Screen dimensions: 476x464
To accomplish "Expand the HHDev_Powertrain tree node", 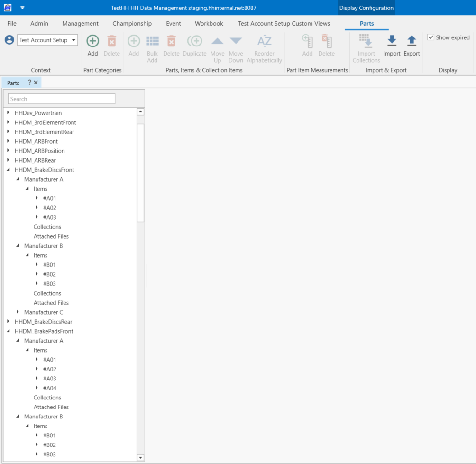I will point(9,113).
